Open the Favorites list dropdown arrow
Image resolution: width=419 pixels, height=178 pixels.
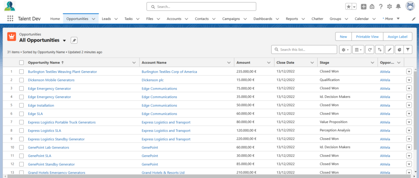[x=354, y=7]
